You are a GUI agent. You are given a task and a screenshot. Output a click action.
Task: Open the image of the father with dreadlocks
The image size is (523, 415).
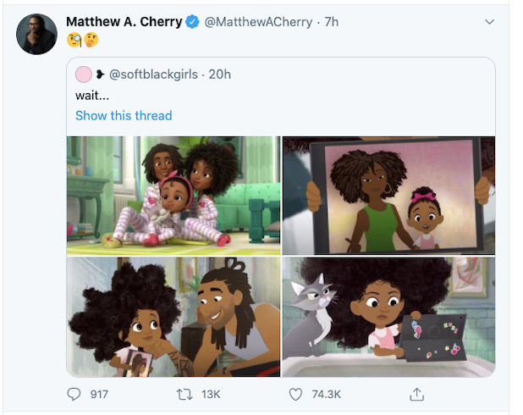[173, 317]
